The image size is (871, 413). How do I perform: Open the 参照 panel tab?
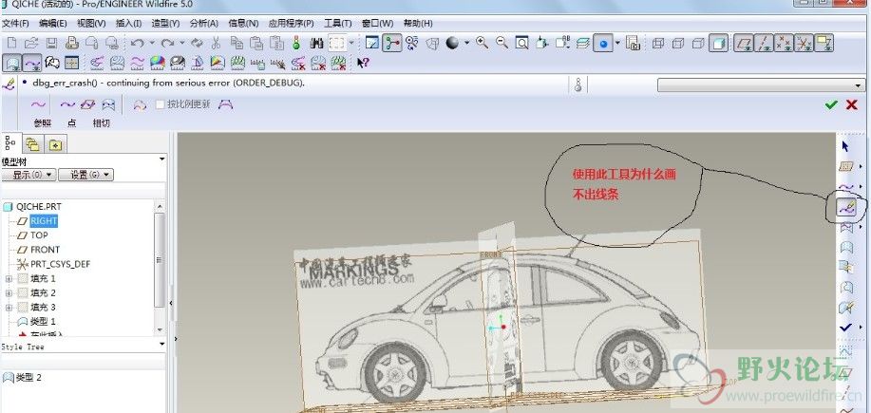pos(43,123)
